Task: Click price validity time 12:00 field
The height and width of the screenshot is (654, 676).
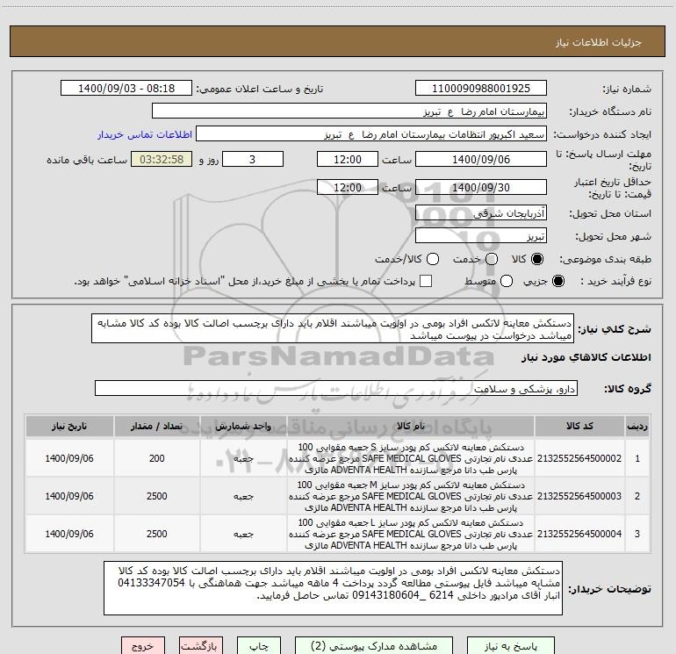Action: 348,187
